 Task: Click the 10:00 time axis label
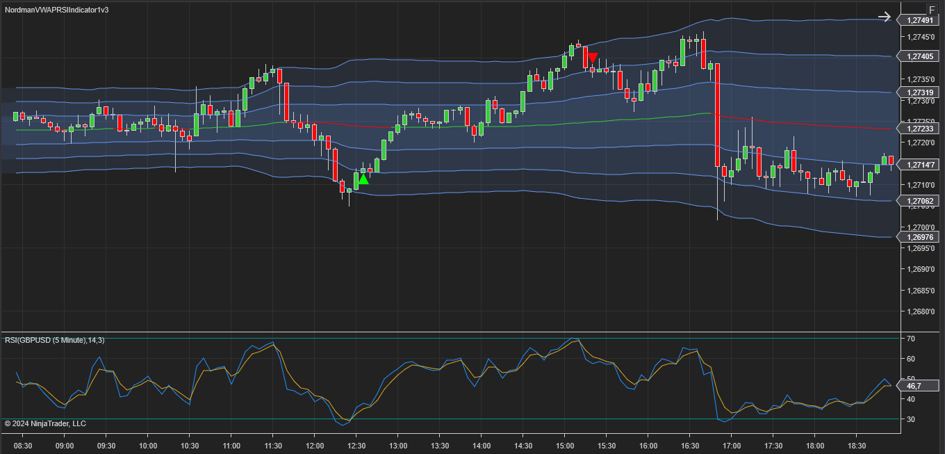click(148, 446)
